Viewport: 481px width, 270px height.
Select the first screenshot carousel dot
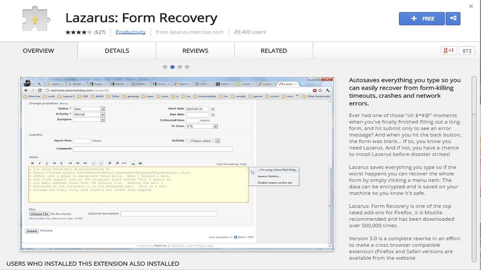pos(165,67)
